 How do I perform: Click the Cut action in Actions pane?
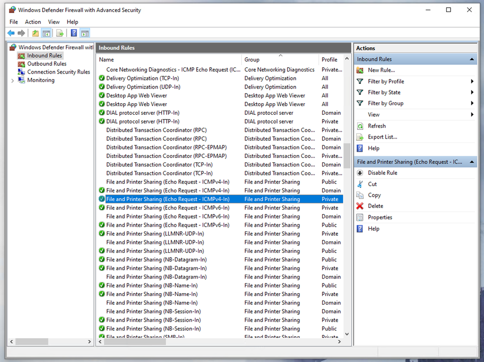pos(372,184)
